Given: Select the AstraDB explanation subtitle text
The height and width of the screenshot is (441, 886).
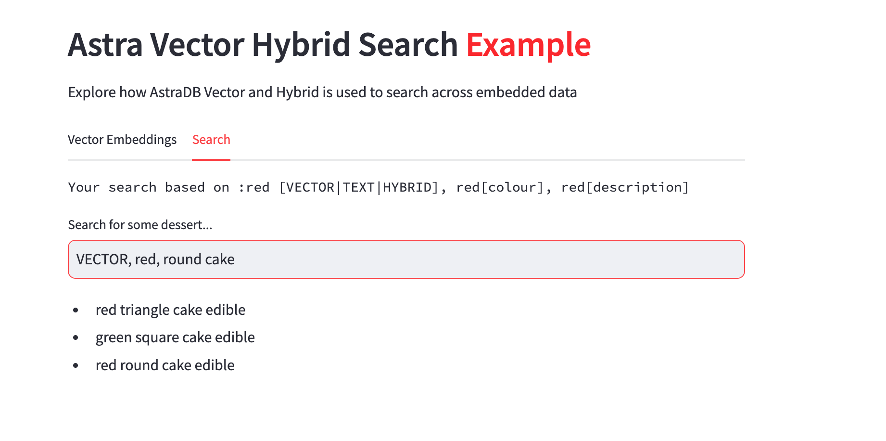Looking at the screenshot, I should coord(323,92).
